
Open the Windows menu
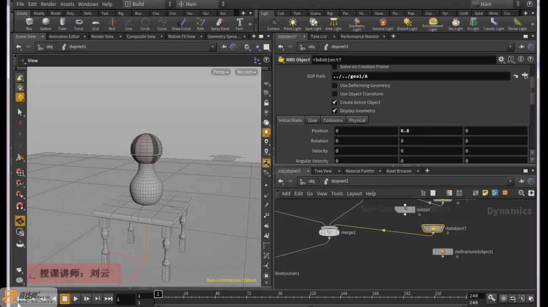88,4
